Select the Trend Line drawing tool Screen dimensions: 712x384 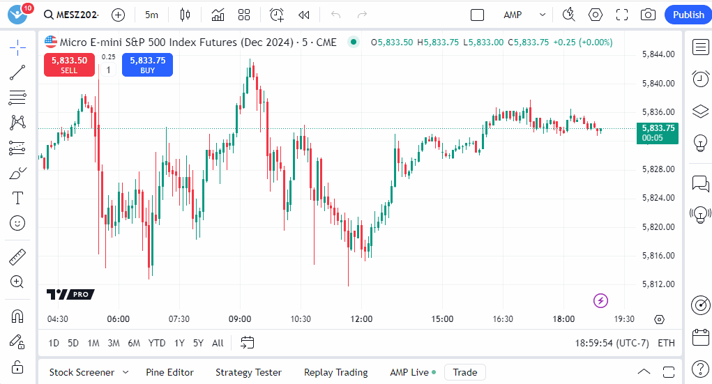(x=17, y=72)
